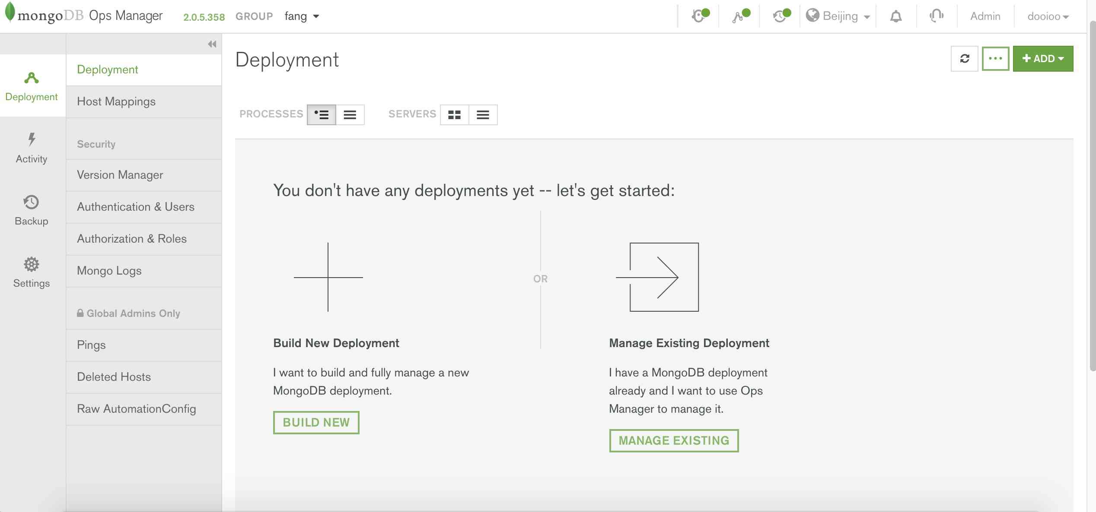Open the Admin link
This screenshot has height=512, width=1096.
point(985,16)
